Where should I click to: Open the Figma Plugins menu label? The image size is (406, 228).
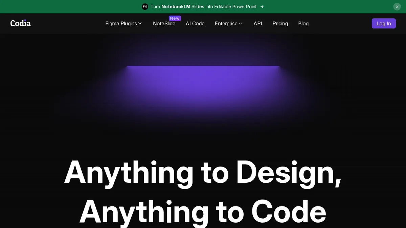pos(121,24)
